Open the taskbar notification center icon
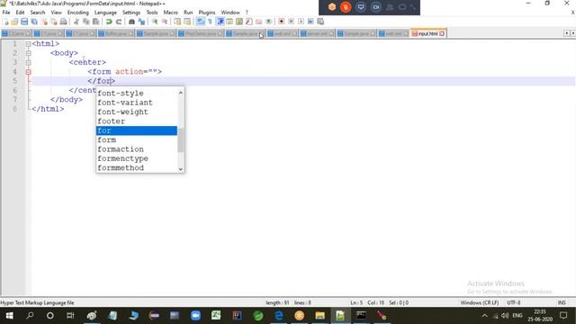 (x=563, y=316)
